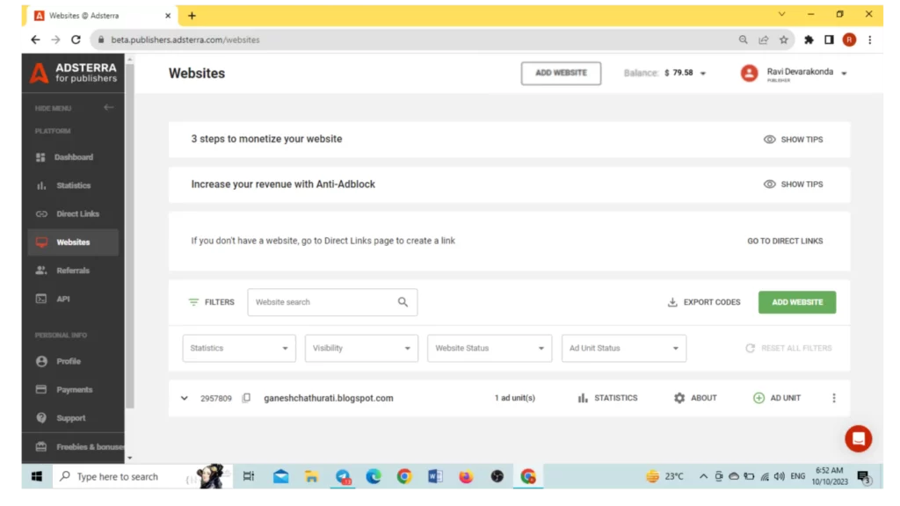
Task: Select the Websites menu item
Action: [x=74, y=242]
